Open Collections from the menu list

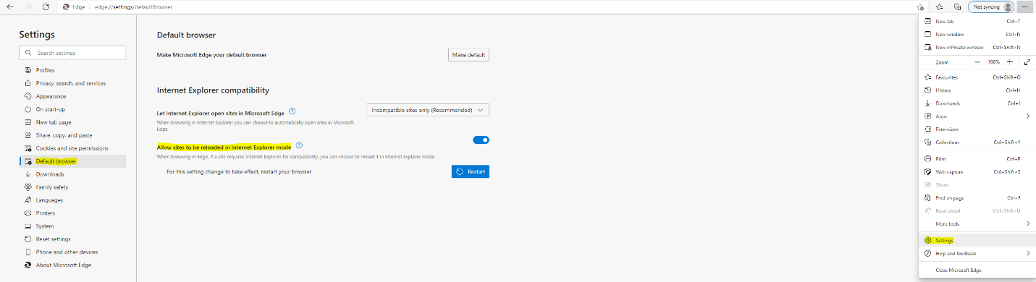[976, 142]
